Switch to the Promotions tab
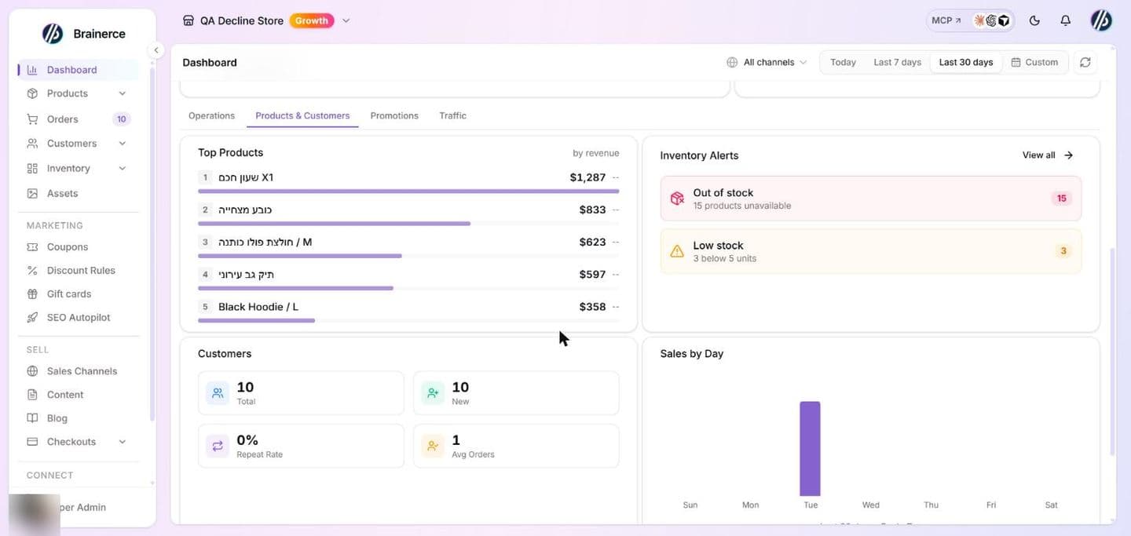Viewport: 1131px width, 536px height. point(394,115)
